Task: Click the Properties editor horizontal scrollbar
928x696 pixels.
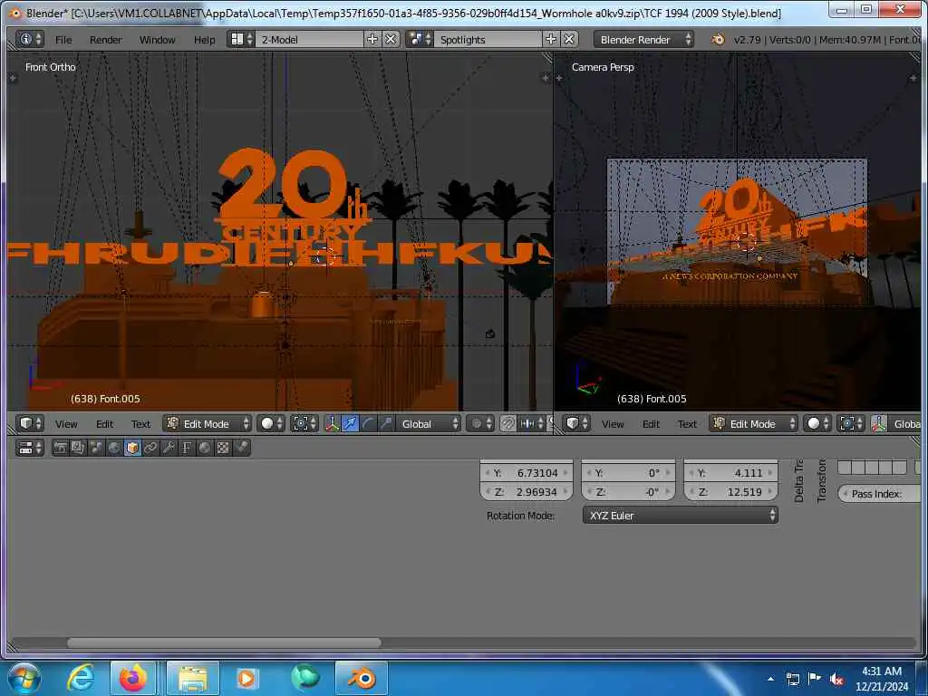Action: coord(225,643)
